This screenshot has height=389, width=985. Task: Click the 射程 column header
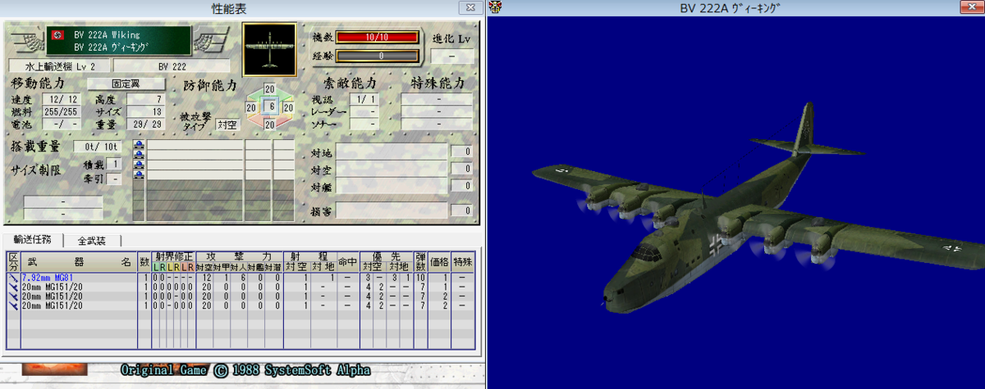(x=309, y=257)
